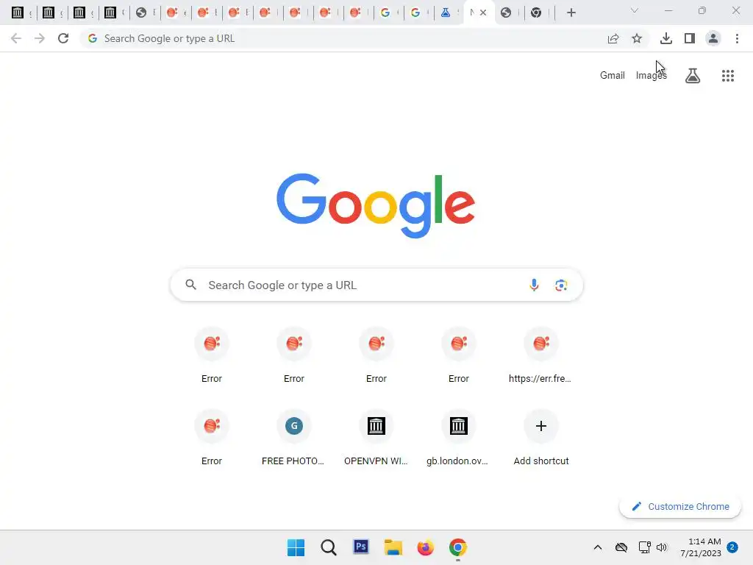753x565 pixels.
Task: Open Search Labs flask icon on page
Action: coord(693,76)
